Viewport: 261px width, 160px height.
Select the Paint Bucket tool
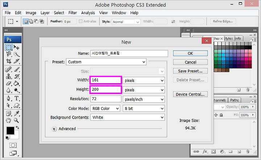pos(16,83)
